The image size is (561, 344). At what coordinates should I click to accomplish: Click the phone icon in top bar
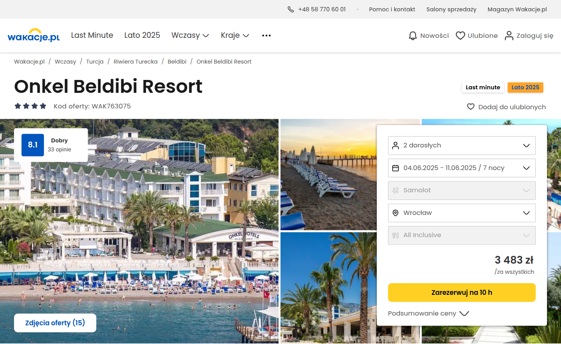291,9
